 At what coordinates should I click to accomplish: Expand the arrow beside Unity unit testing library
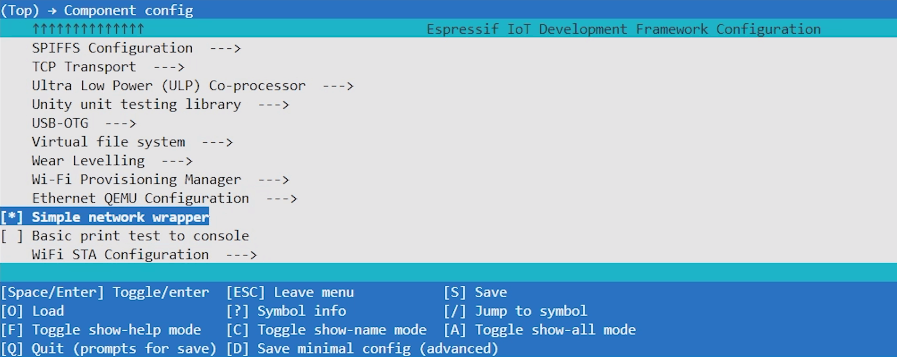pos(274,105)
